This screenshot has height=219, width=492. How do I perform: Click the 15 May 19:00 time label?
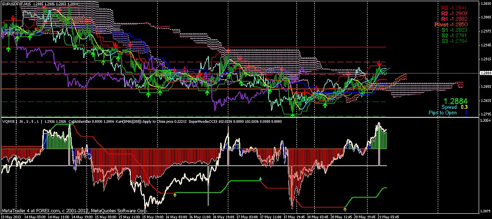click(x=153, y=216)
